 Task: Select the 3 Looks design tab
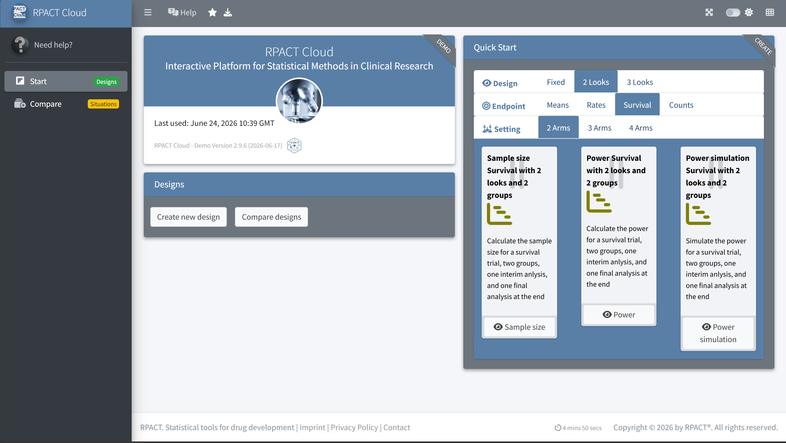(640, 82)
